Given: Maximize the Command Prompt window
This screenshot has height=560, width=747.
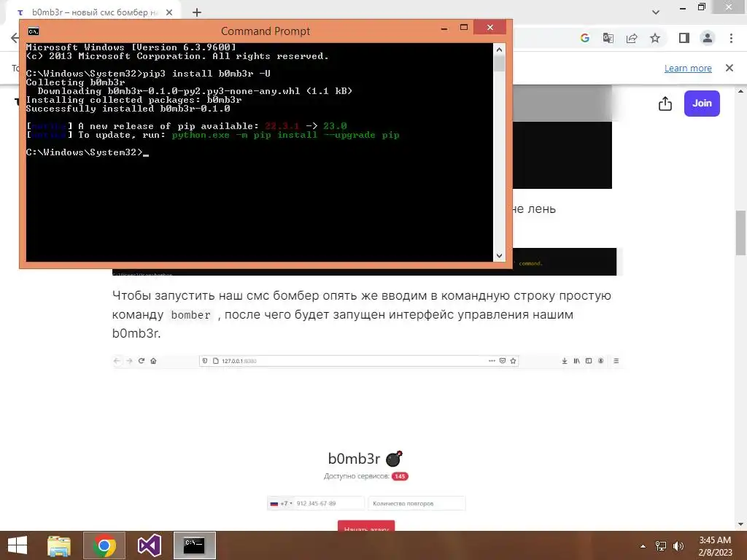Looking at the screenshot, I should tap(463, 28).
